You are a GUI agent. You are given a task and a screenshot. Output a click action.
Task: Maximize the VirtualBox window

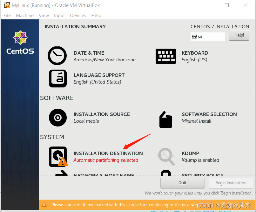point(227,5)
